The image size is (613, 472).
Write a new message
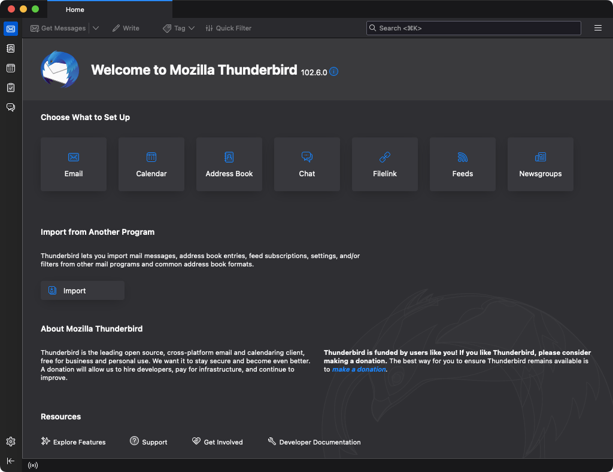coord(126,28)
